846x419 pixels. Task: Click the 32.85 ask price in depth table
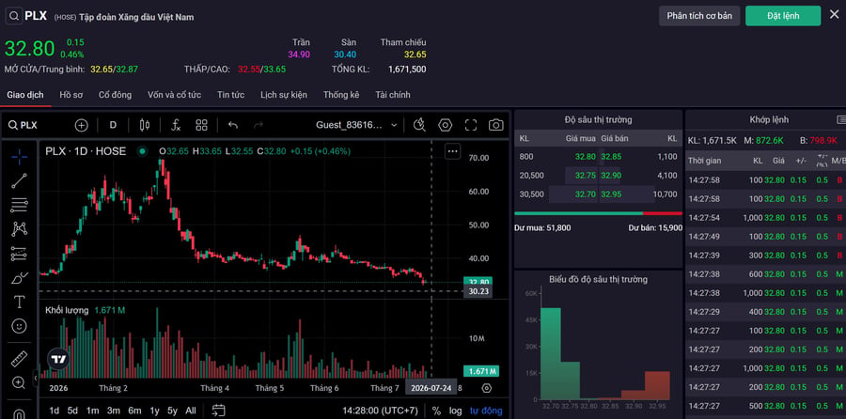coord(611,157)
